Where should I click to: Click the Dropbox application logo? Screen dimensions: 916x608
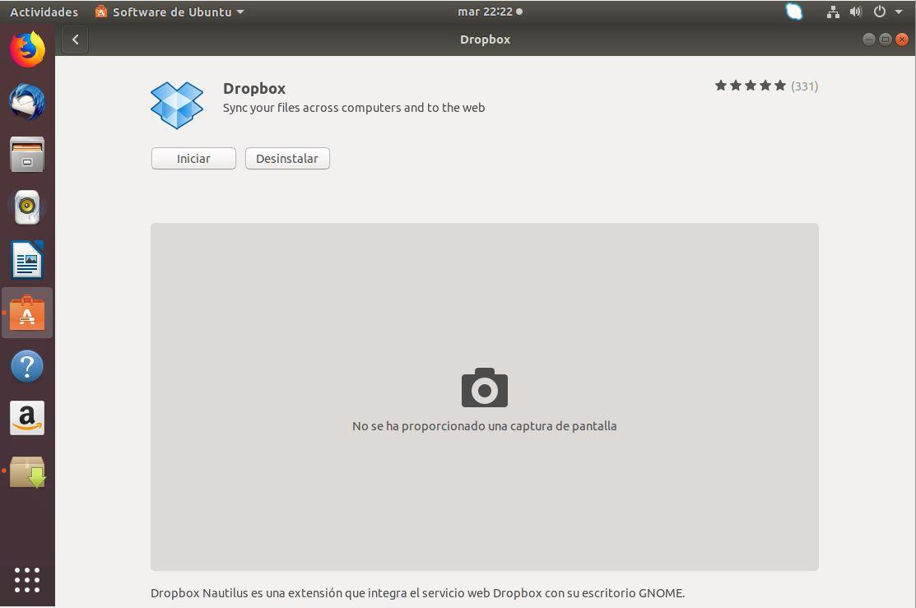pyautogui.click(x=176, y=104)
